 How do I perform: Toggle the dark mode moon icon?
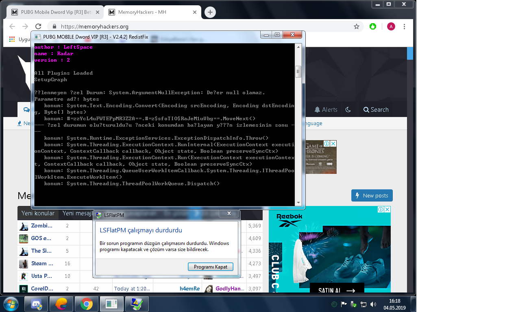tap(348, 110)
